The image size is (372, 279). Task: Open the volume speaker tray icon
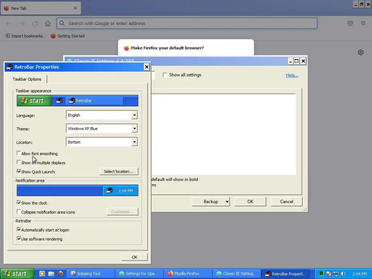click(x=343, y=274)
